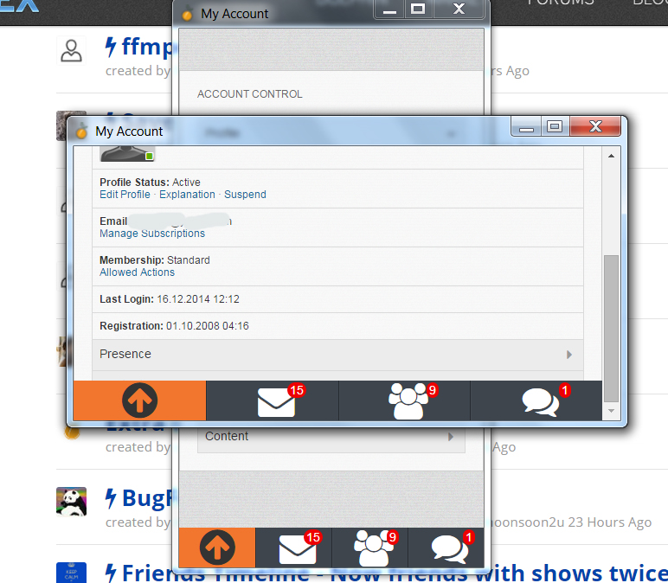Minimize the back My Account window

point(389,10)
